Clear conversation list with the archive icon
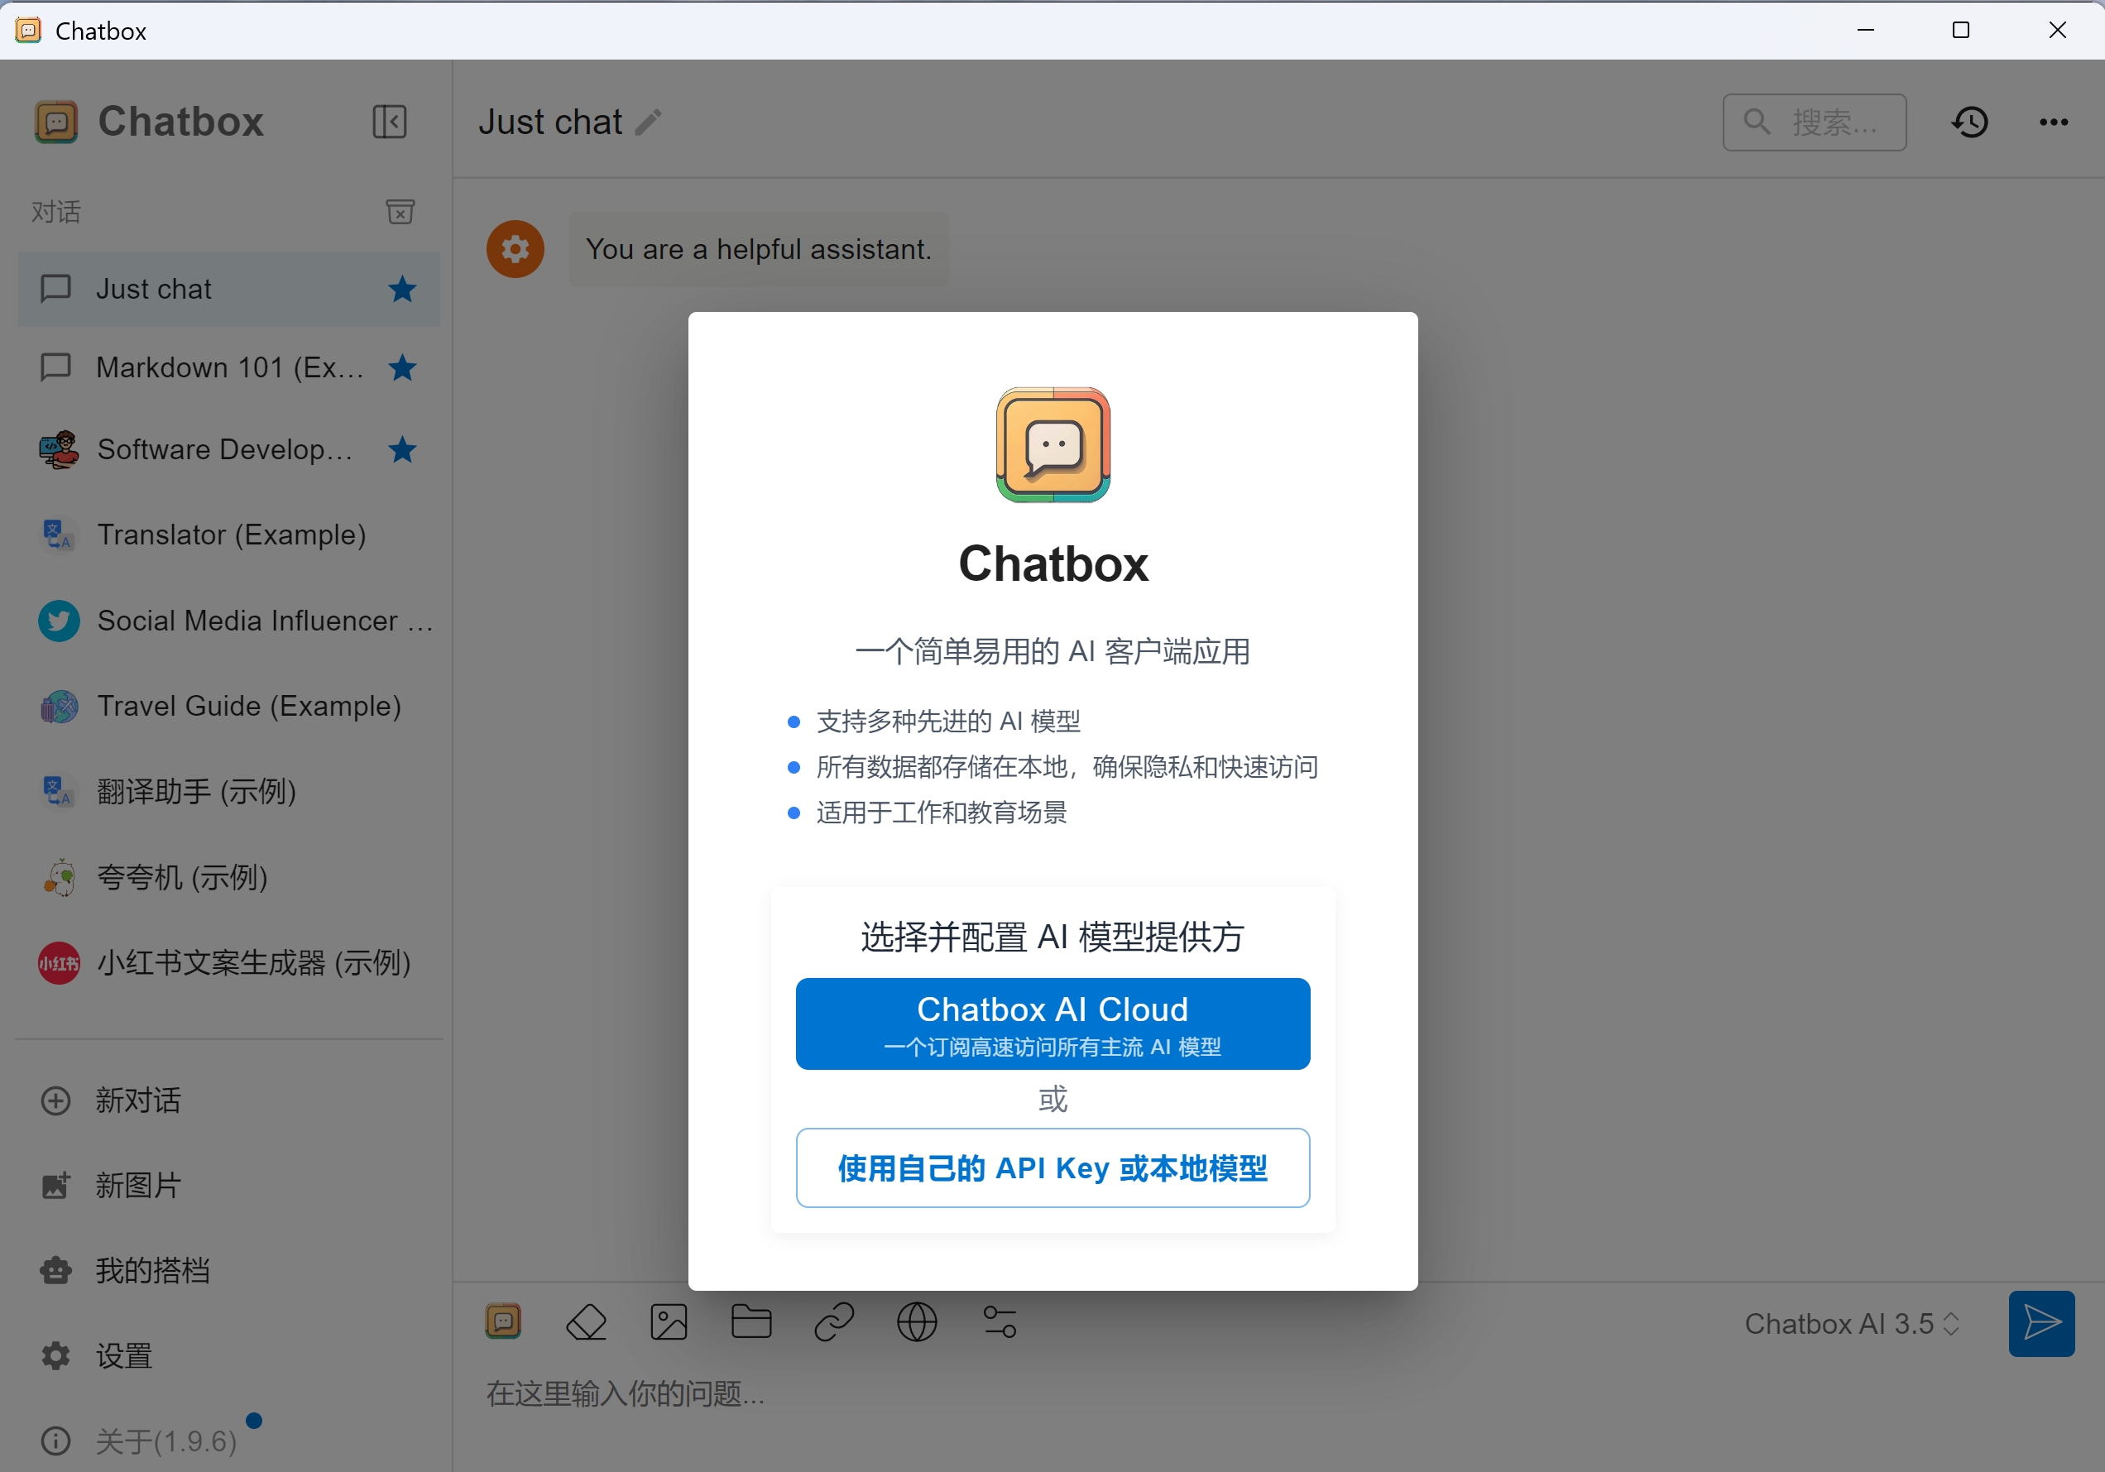The width and height of the screenshot is (2105, 1472). click(400, 212)
